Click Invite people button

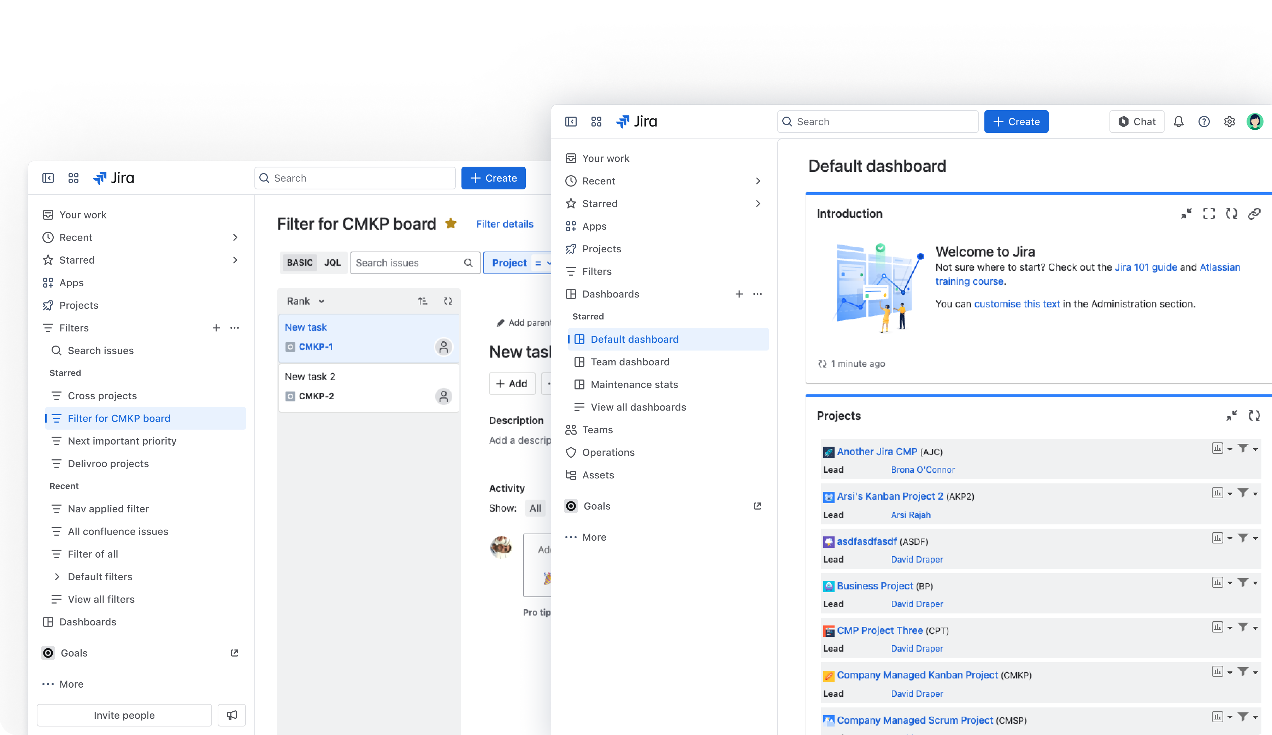pos(124,715)
